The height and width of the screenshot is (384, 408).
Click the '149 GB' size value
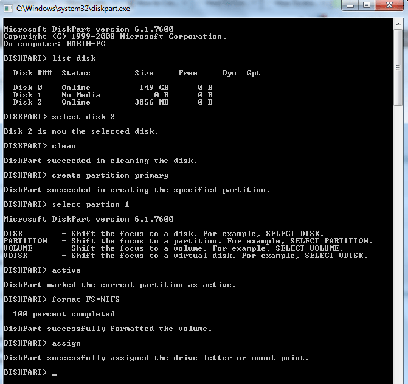[154, 88]
